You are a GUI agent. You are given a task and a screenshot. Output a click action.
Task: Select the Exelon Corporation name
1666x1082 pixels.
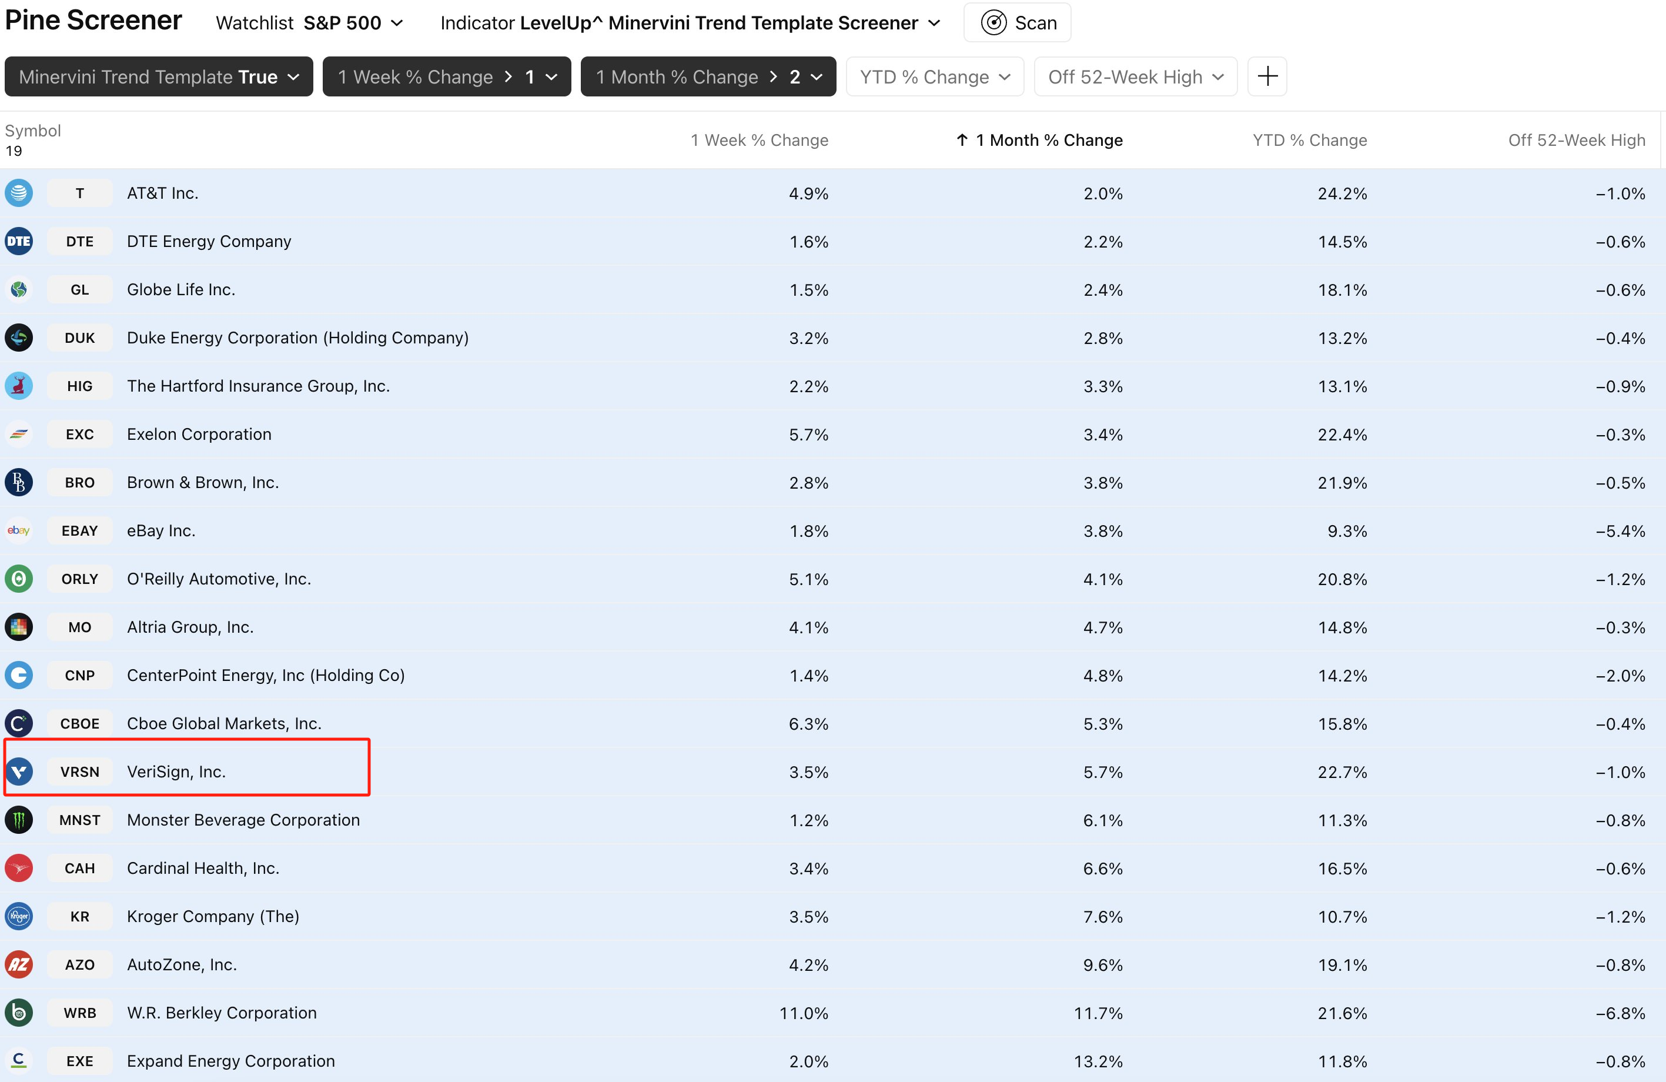click(x=199, y=434)
